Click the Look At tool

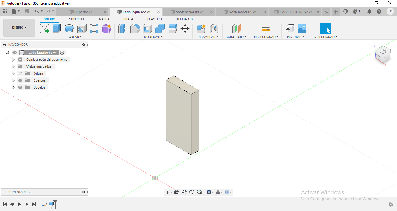click(x=176, y=192)
